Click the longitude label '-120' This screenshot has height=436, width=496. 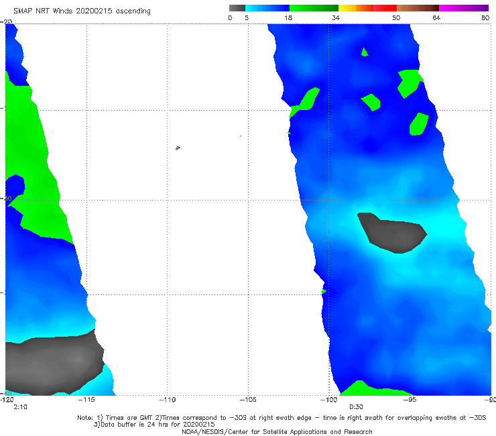click(x=7, y=400)
